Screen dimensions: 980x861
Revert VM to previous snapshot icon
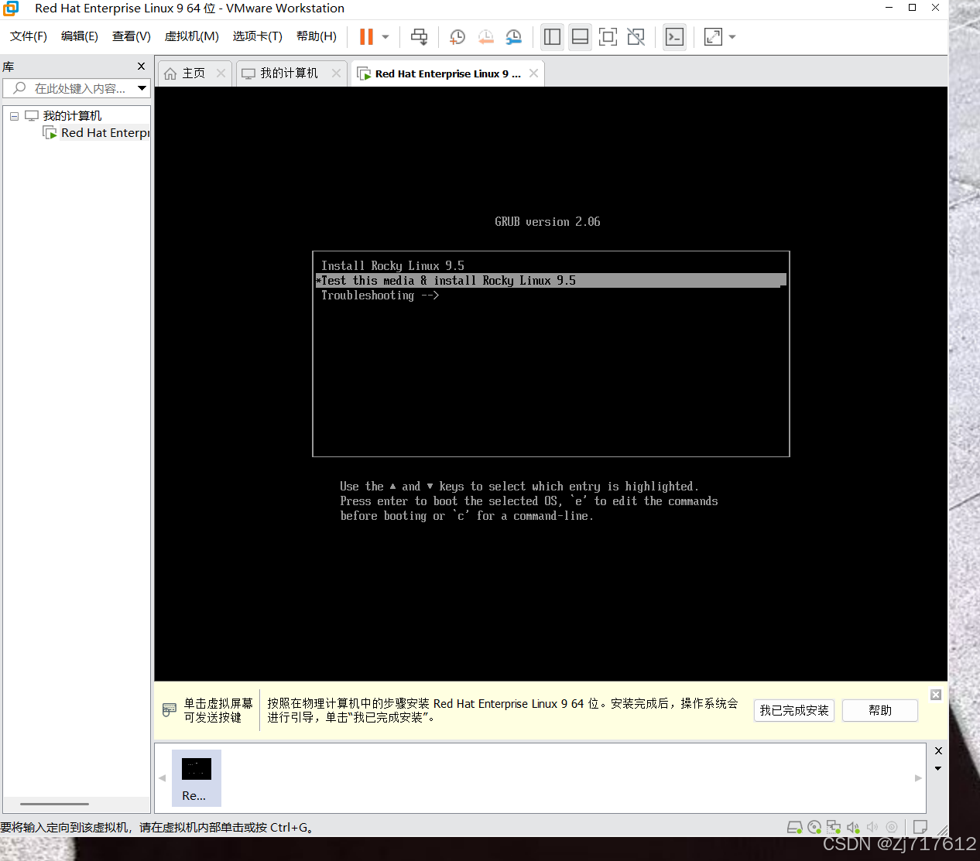click(x=485, y=36)
